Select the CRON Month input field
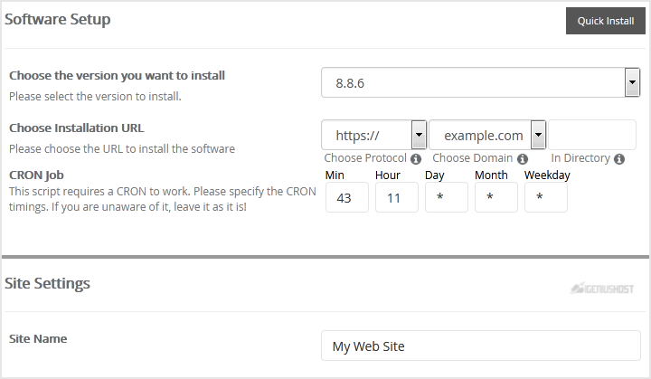This screenshot has height=379, width=651. (x=496, y=197)
